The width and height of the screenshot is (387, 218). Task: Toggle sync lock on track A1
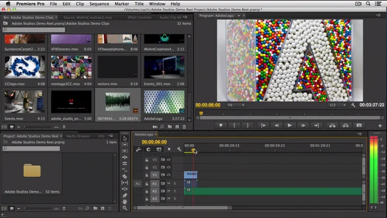(163, 183)
